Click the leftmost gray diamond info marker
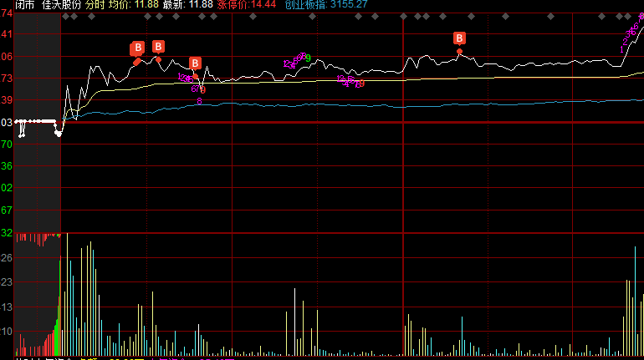 (x=65, y=17)
